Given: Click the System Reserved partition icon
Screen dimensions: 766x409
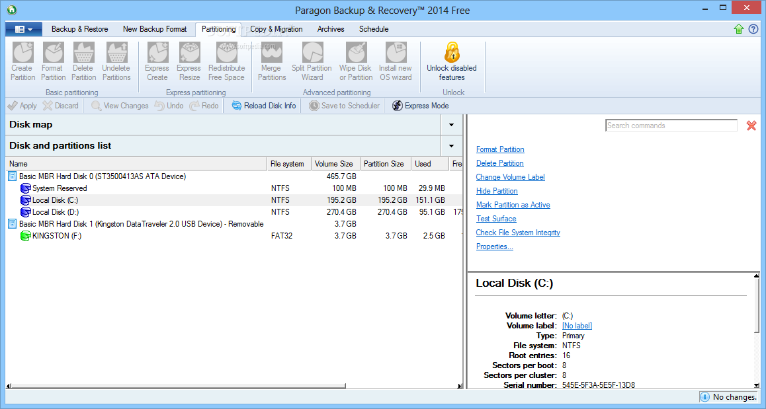Looking at the screenshot, I should coord(25,188).
